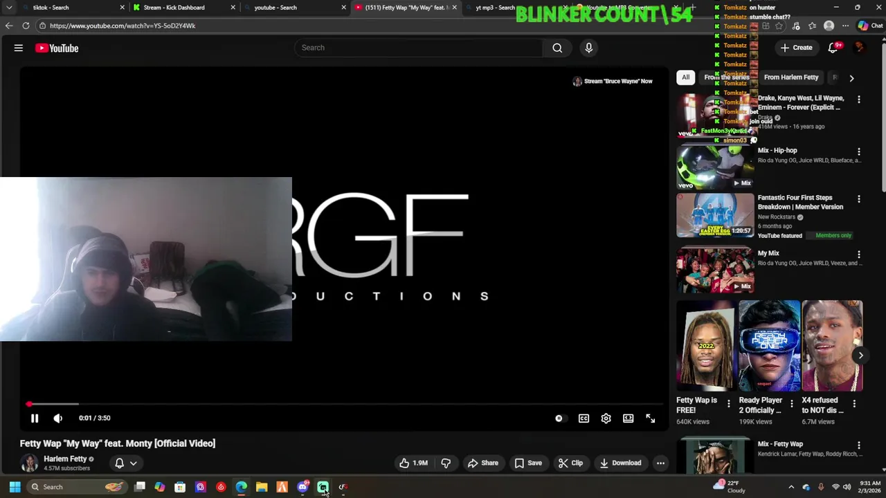Open Edge settings and more ellipsis

tap(845, 26)
